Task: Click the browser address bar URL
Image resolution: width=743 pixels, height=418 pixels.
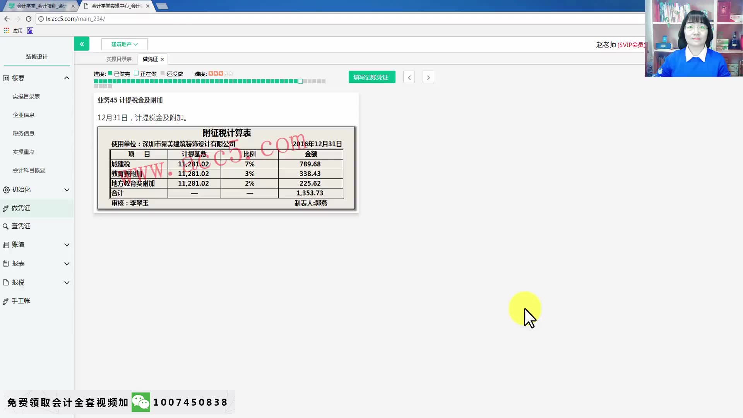Action: tap(75, 19)
